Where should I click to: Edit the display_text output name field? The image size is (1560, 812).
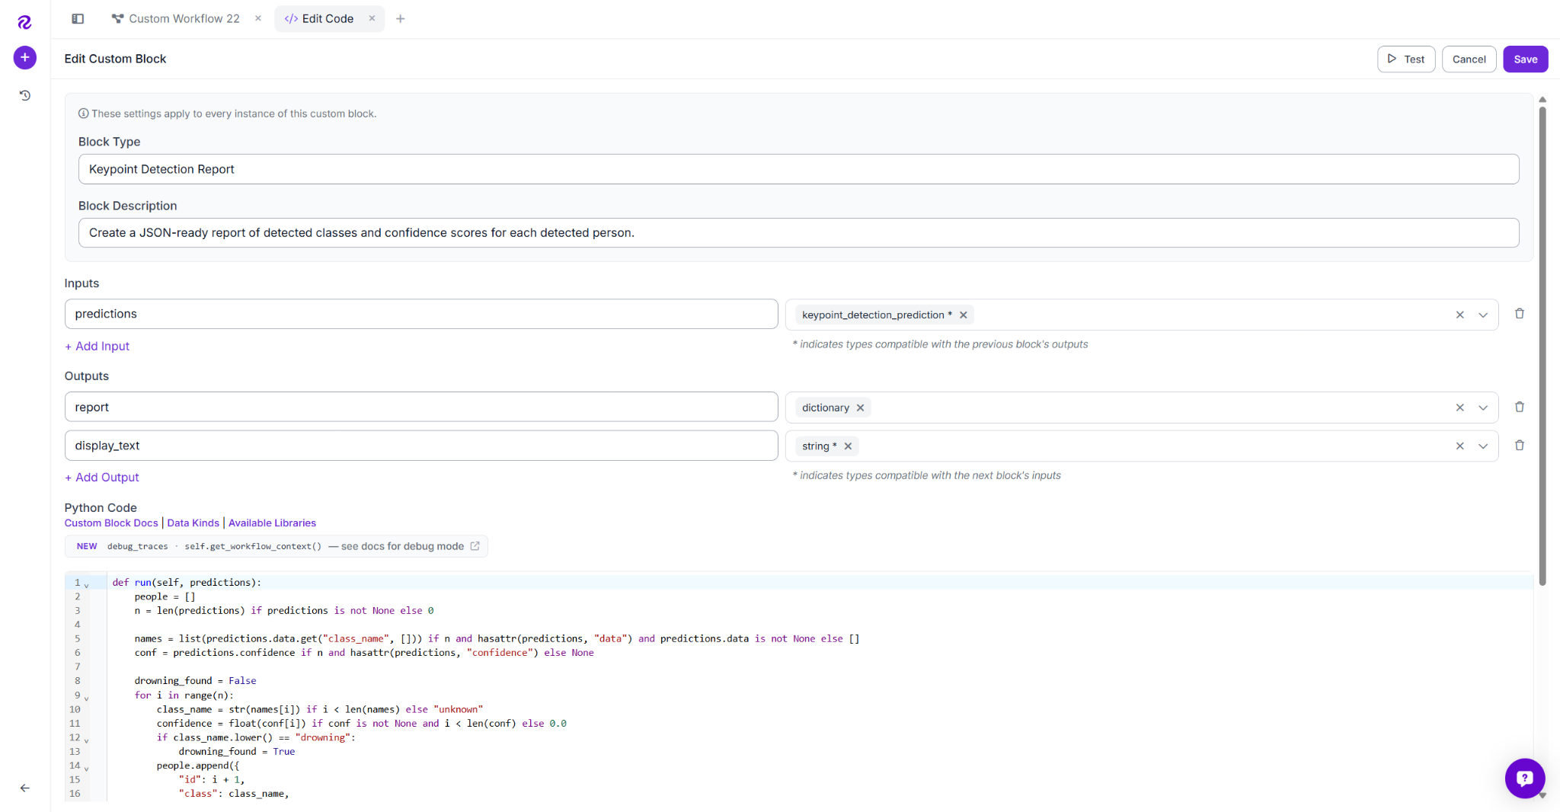421,446
